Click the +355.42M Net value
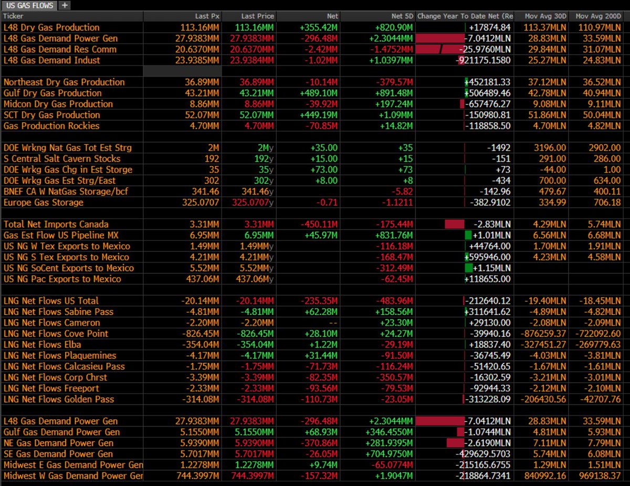Screen dimensions: 630x486 319,27
